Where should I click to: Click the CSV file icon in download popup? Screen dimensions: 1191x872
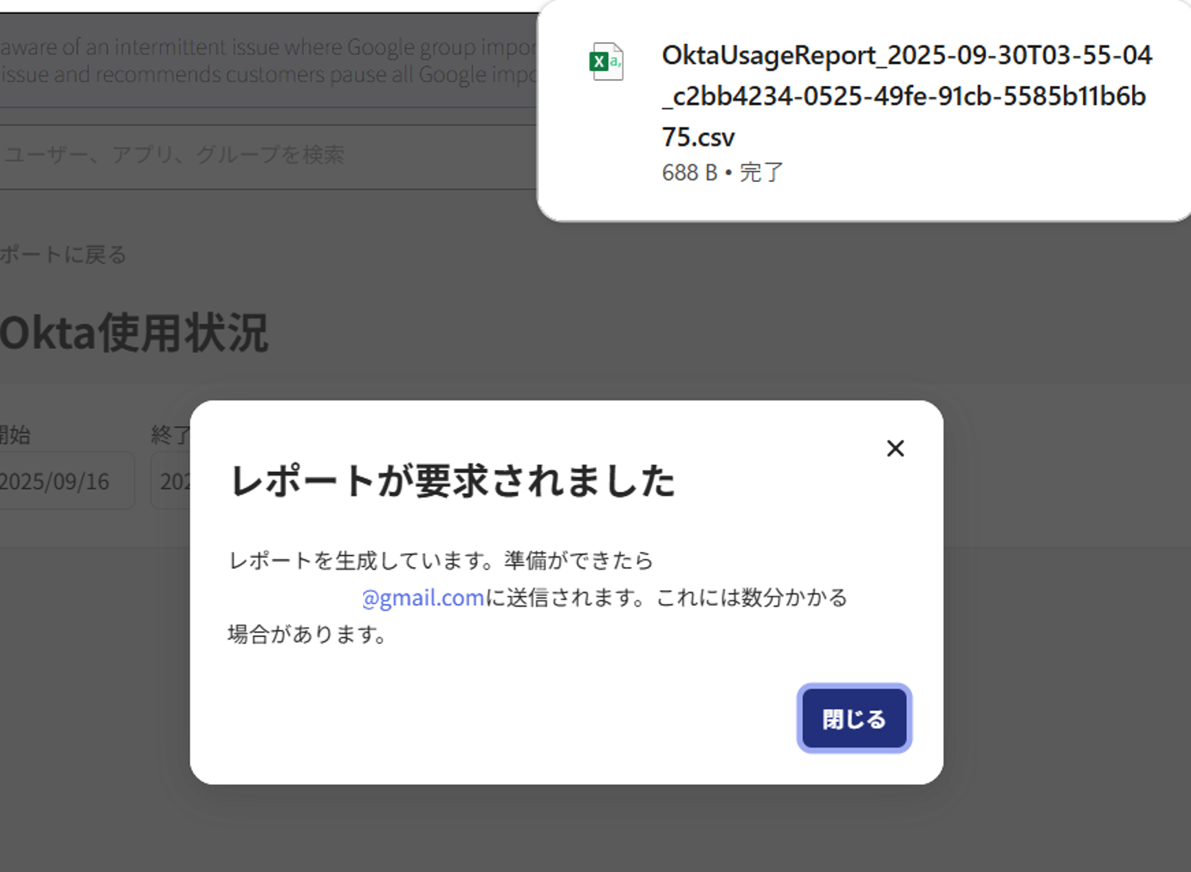click(x=606, y=62)
